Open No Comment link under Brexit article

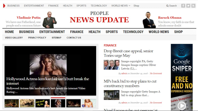(156, 74)
